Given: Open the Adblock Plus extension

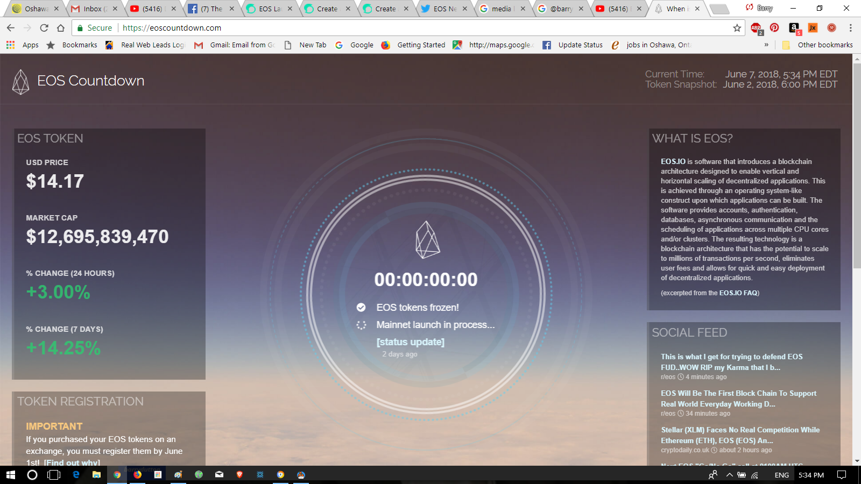Looking at the screenshot, I should pos(756,28).
